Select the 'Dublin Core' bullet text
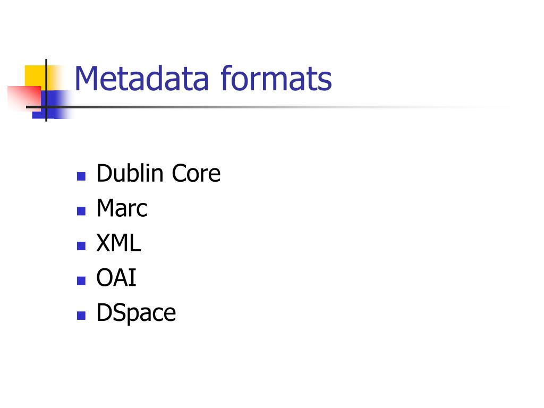This screenshot has height=408, width=544. [158, 173]
